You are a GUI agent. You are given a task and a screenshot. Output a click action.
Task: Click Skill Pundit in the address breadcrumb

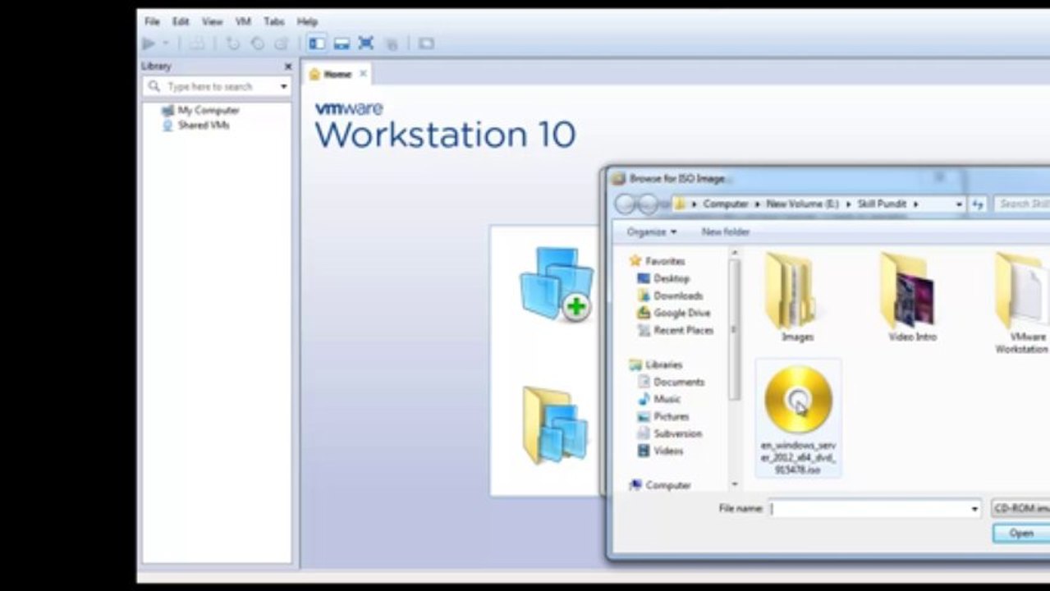(x=880, y=204)
